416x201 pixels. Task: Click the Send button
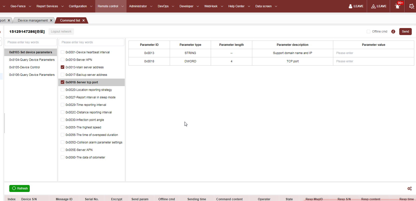click(405, 32)
